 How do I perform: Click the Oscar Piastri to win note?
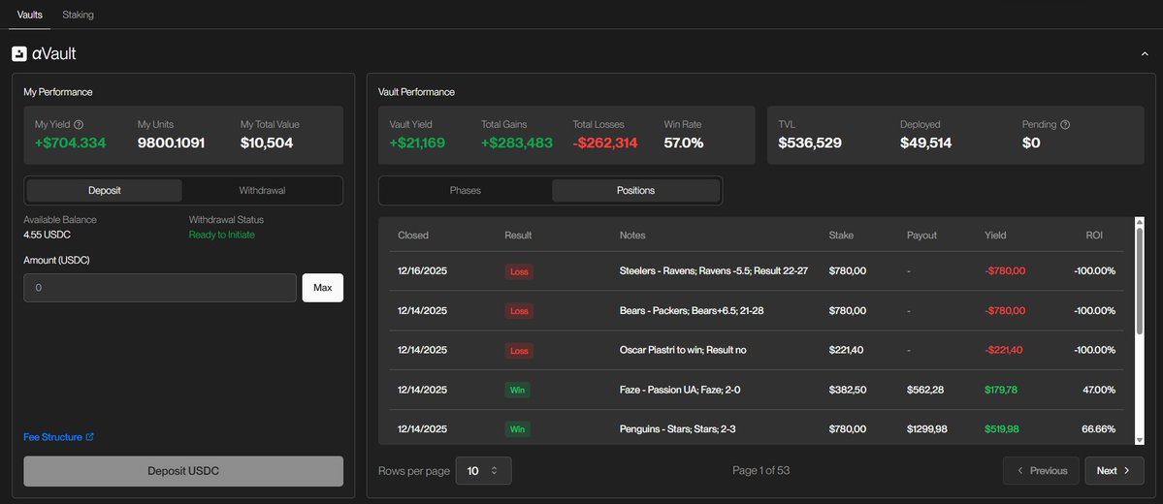point(682,350)
